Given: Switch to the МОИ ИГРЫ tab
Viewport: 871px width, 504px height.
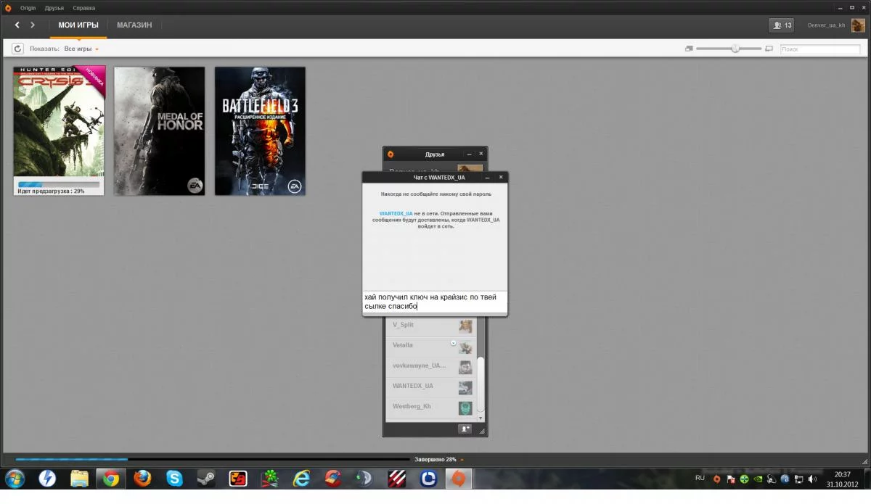Looking at the screenshot, I should coord(78,25).
